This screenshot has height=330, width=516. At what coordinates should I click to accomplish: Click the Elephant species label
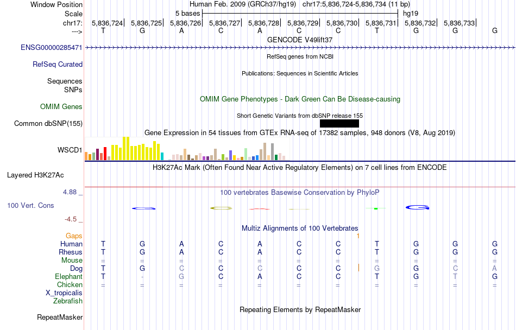click(69, 276)
